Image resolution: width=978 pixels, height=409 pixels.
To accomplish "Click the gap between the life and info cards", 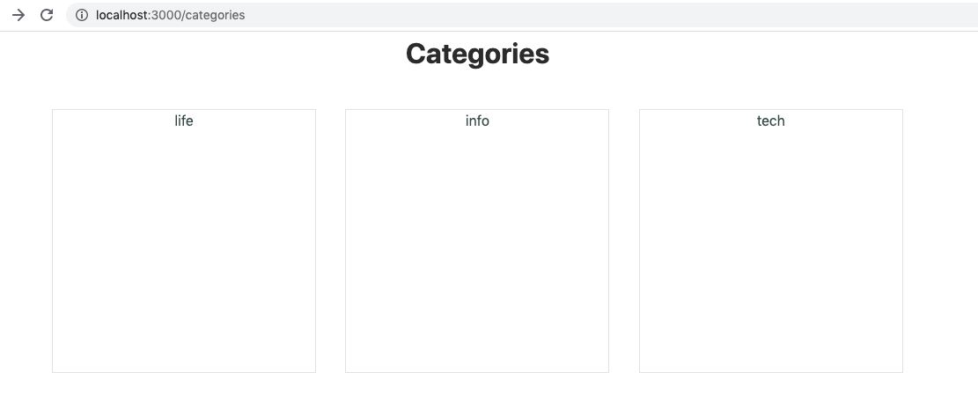I will point(330,241).
